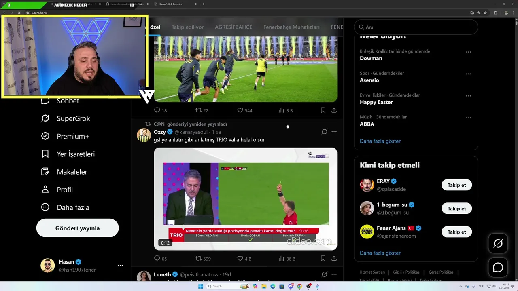Switch to the Takip ediyor tab
Image resolution: width=518 pixels, height=291 pixels.
pyautogui.click(x=187, y=27)
